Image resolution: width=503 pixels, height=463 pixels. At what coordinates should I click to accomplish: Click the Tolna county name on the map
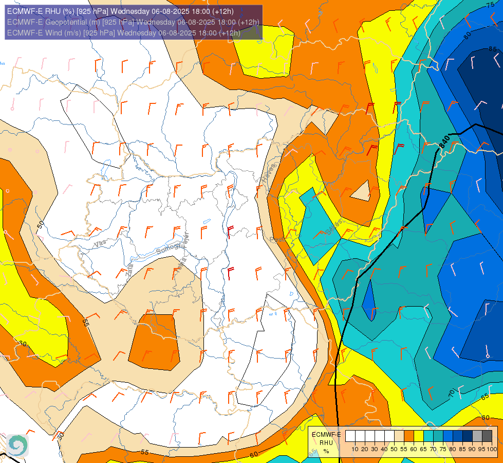pyautogui.click(x=181, y=264)
